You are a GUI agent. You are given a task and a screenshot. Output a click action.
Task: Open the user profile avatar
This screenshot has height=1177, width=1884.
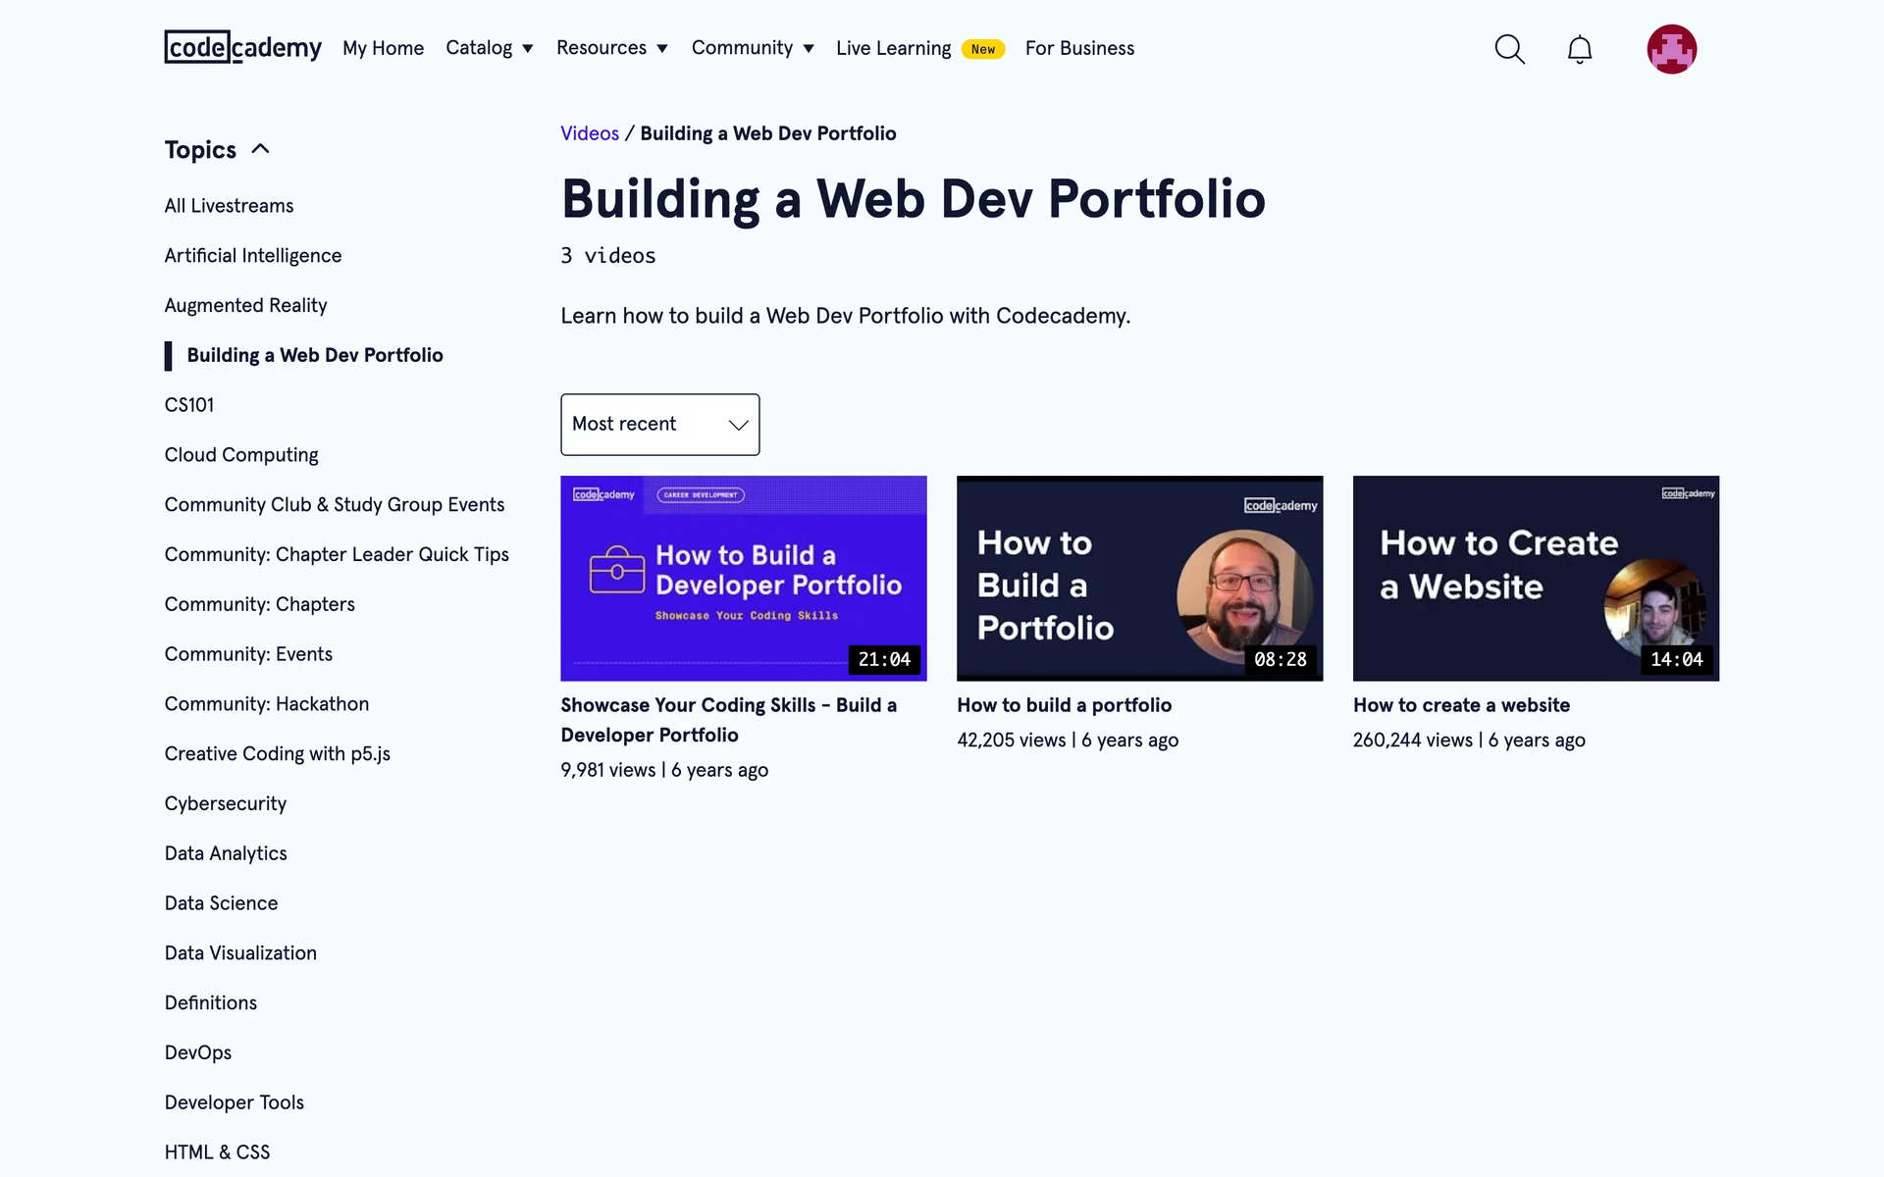[x=1671, y=49]
